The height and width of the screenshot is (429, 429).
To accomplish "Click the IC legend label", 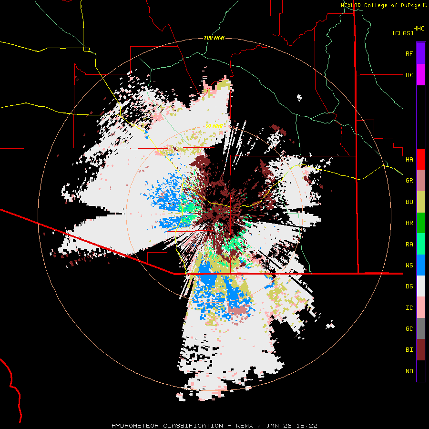I will pos(409,308).
